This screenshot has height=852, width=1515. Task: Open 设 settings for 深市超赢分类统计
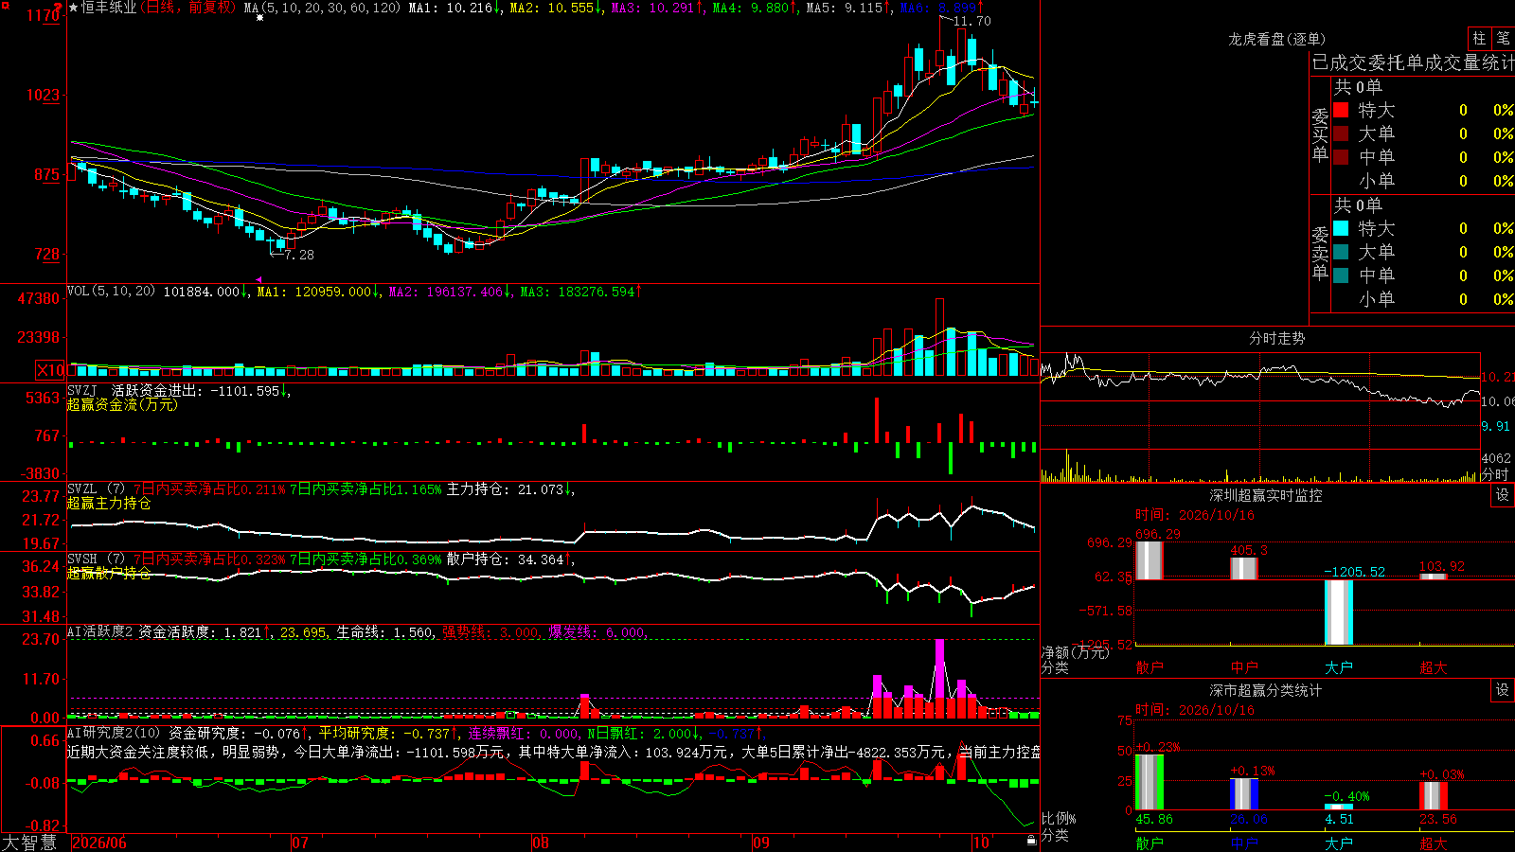click(x=1503, y=690)
